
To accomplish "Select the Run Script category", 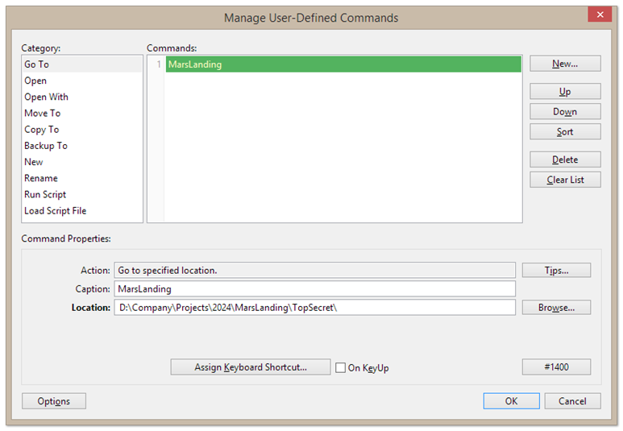I will pyautogui.click(x=45, y=194).
